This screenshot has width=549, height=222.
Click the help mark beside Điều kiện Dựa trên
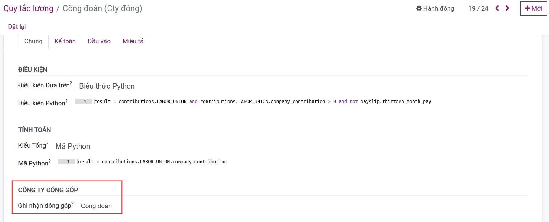click(71, 83)
